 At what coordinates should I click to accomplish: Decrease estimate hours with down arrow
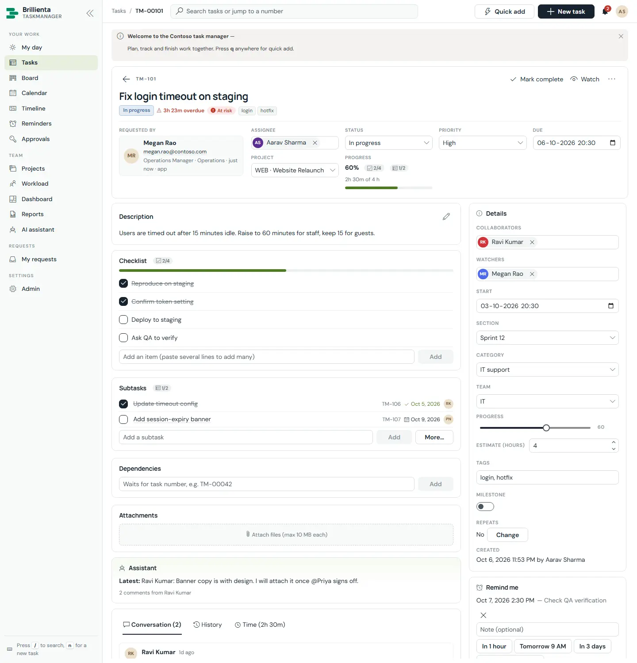[614, 449]
